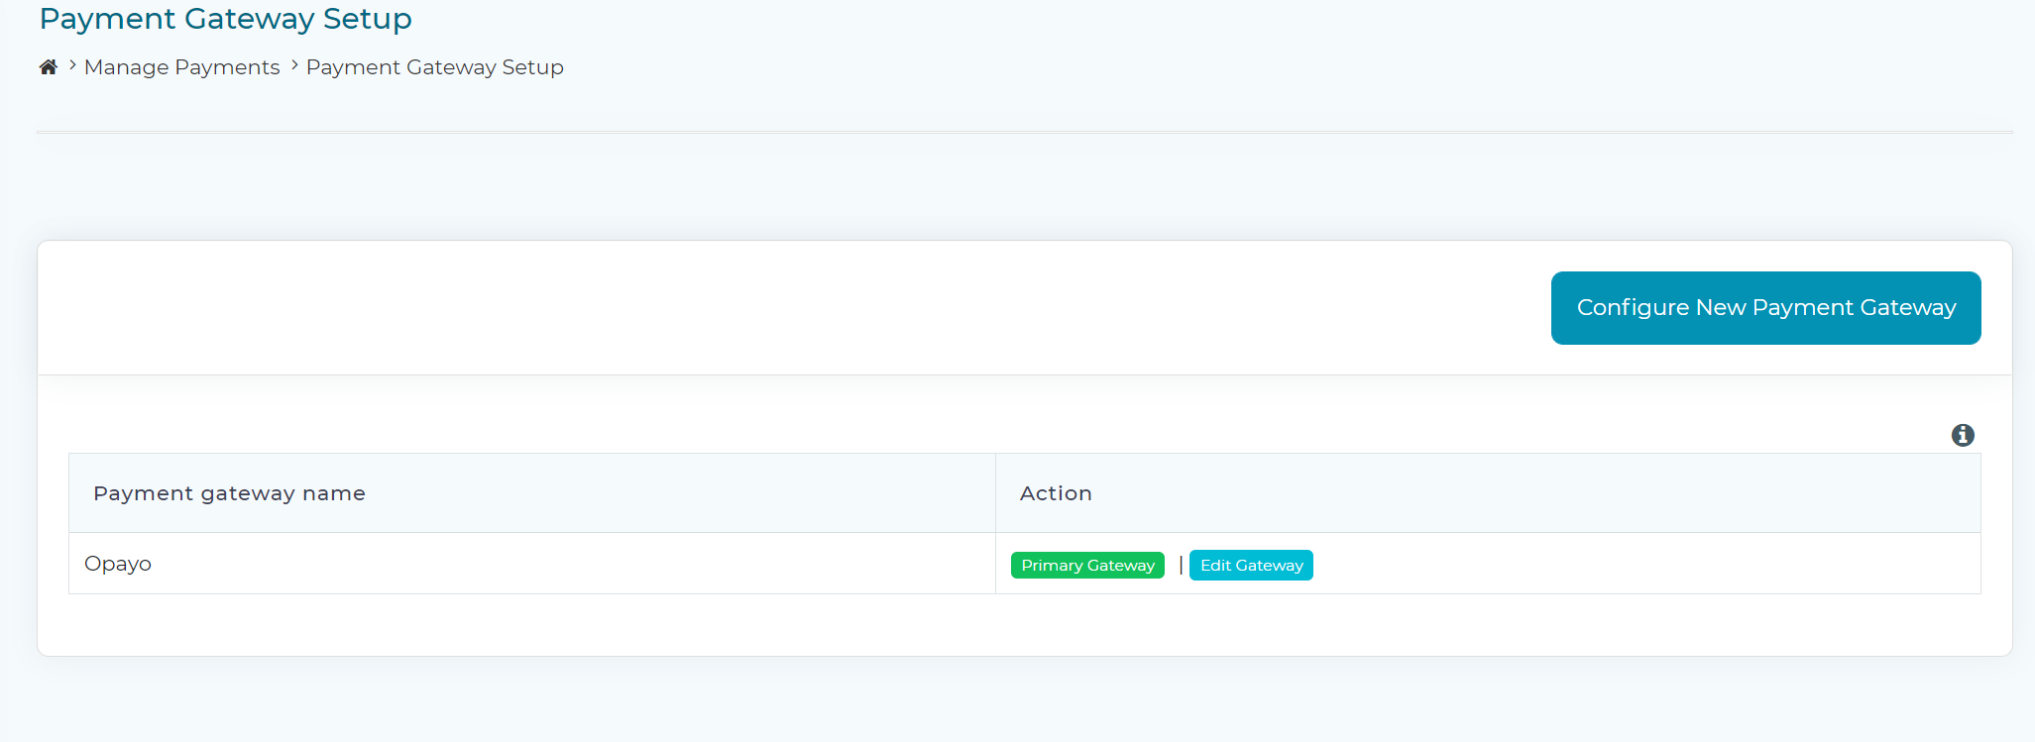This screenshot has width=2035, height=742.
Task: Go to Manage Payments breadcrumb link
Action: point(182,67)
